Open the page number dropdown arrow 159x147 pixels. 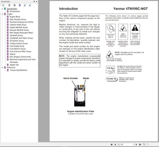pyautogui.click(x=133, y=145)
